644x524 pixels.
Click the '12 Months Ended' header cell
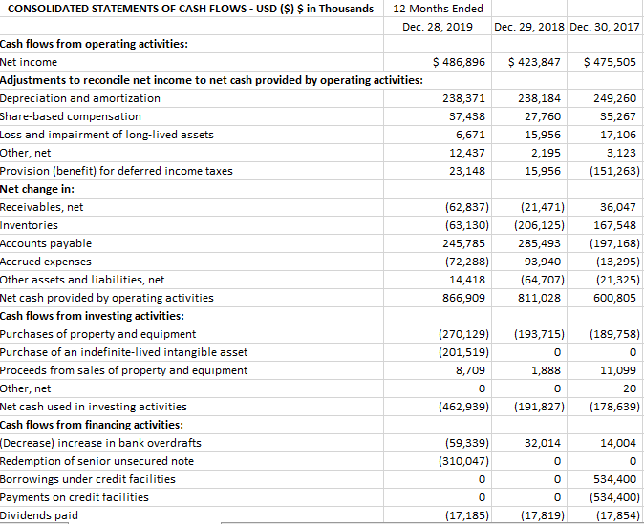(438, 9)
